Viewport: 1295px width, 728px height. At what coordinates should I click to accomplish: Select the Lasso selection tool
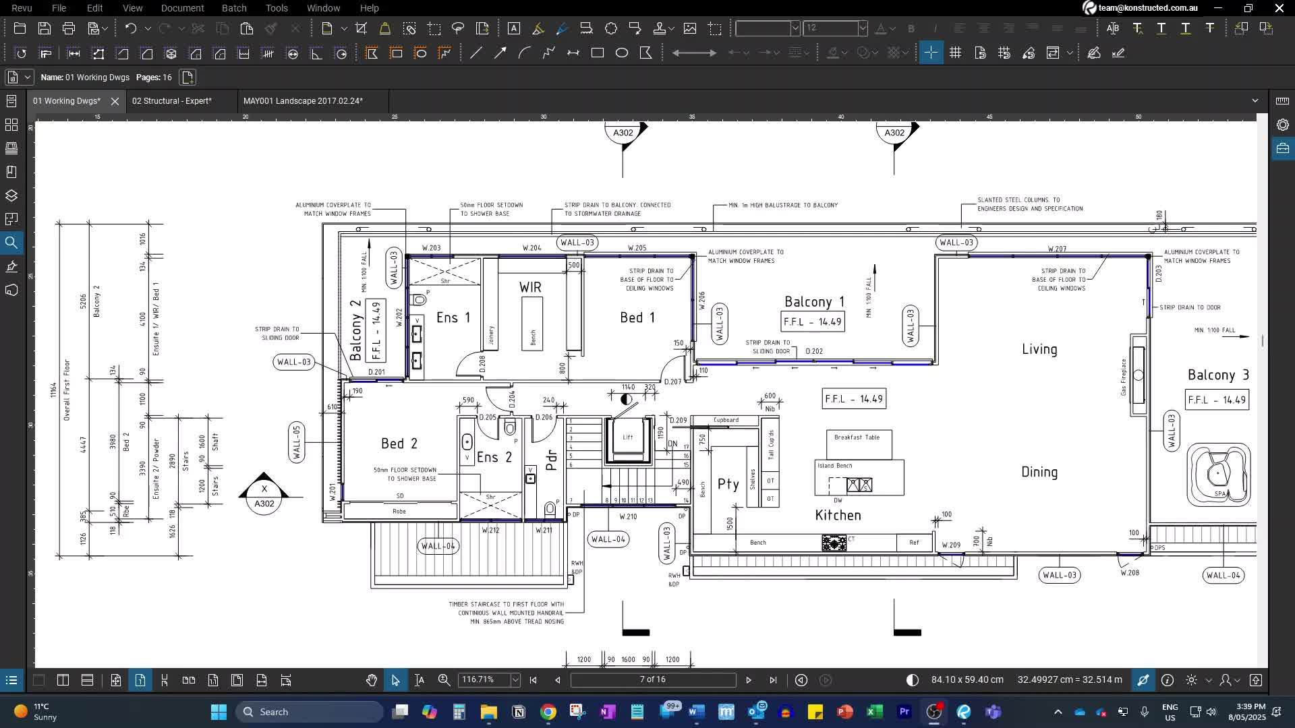click(x=458, y=28)
